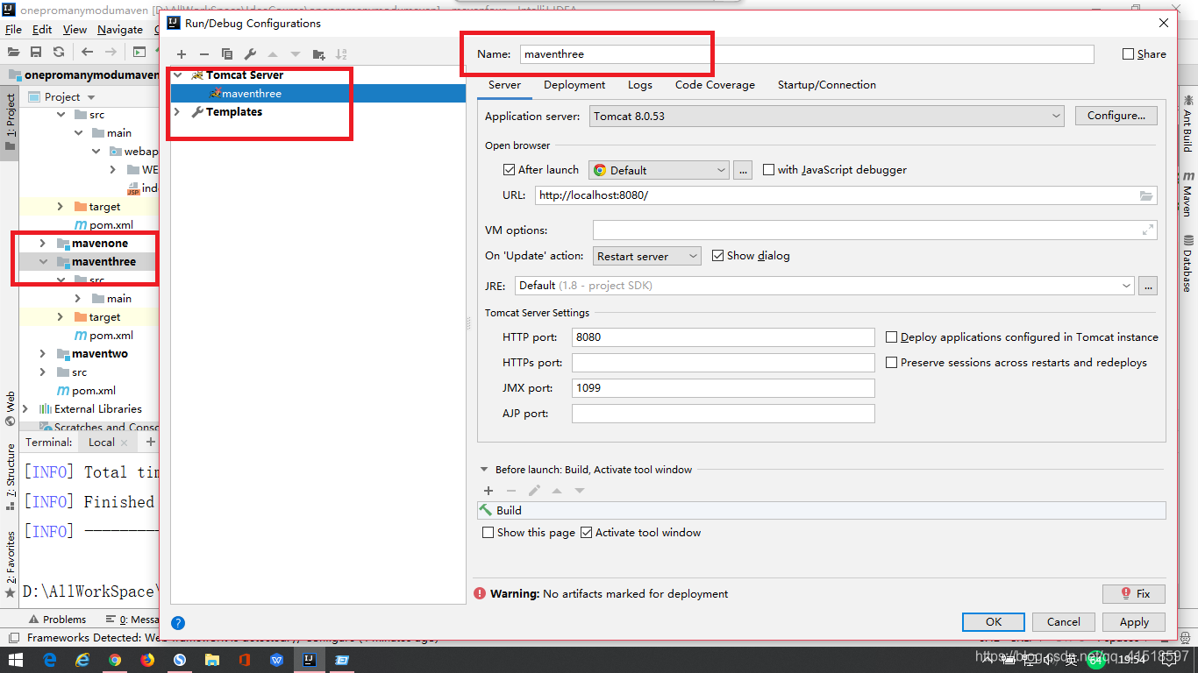Switch to the Code Coverage tab

pos(715,85)
